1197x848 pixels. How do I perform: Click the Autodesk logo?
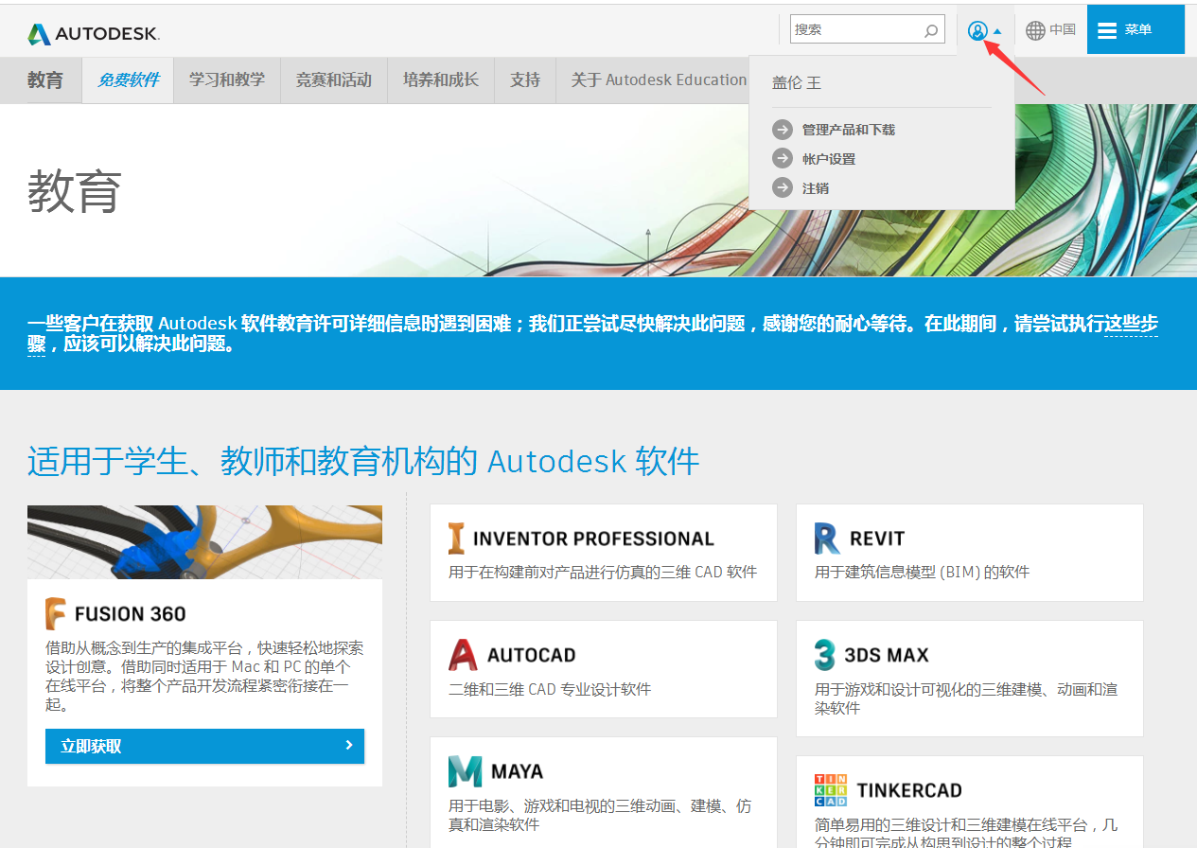94,34
